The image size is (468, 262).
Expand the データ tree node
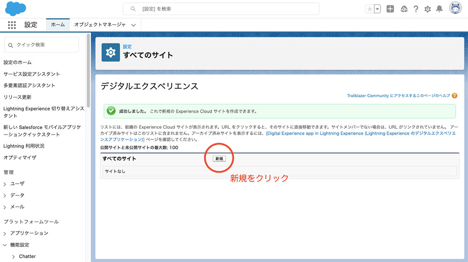(x=5, y=196)
